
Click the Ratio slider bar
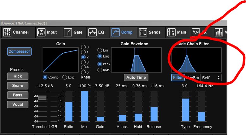69,106
